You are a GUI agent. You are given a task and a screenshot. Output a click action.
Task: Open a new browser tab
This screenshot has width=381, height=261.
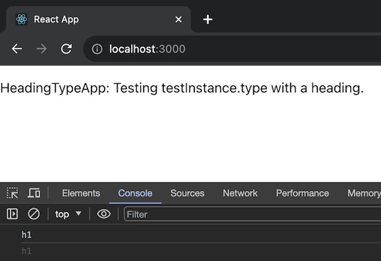pos(208,20)
